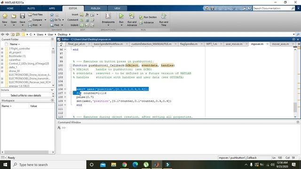Save the current file

click(22, 19)
